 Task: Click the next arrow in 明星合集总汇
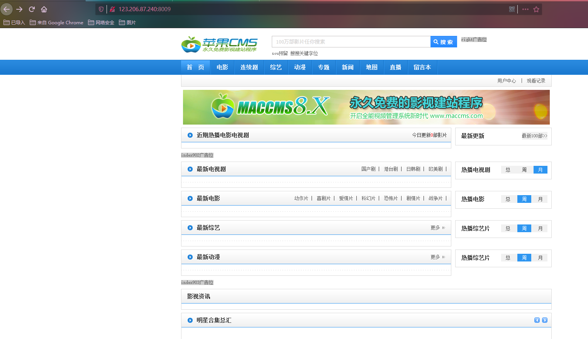click(x=545, y=320)
